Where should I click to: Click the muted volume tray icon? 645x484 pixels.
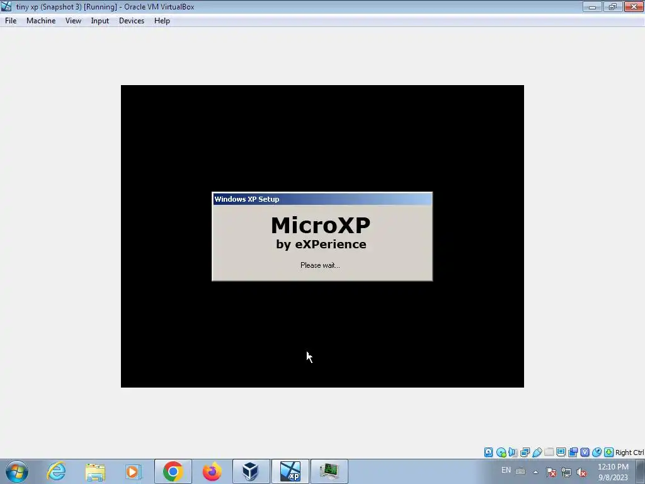pyautogui.click(x=581, y=472)
